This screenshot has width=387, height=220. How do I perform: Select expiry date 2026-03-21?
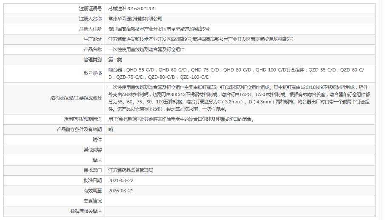(121, 191)
